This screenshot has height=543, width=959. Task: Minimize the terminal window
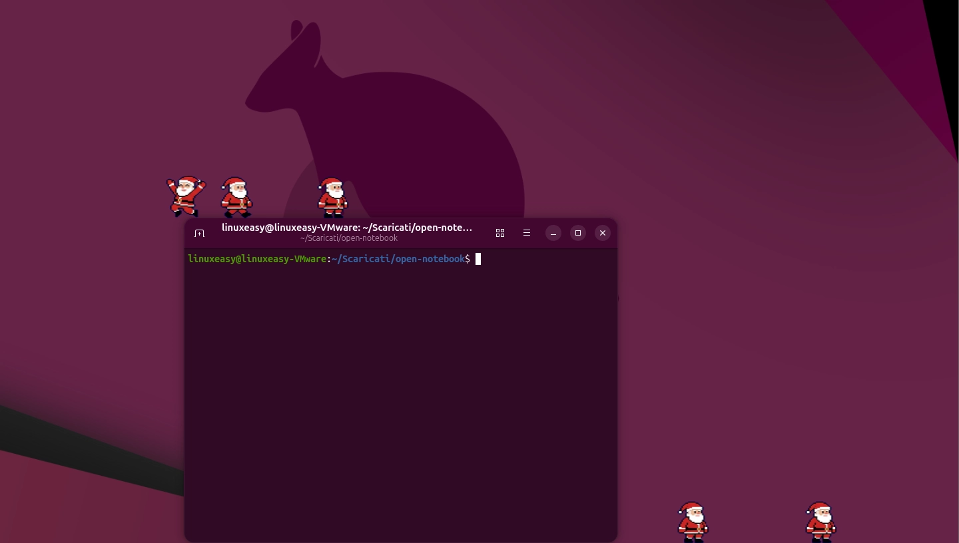(553, 233)
